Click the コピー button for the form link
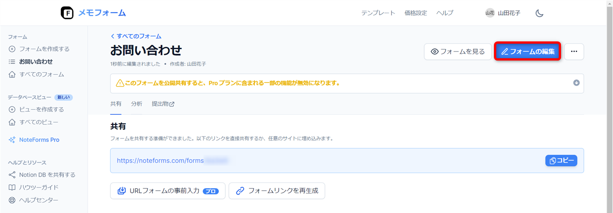 coord(561,161)
